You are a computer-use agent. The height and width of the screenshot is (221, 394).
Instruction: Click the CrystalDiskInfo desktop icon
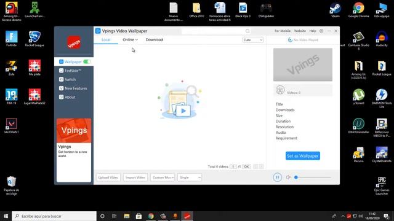pyautogui.click(x=382, y=154)
